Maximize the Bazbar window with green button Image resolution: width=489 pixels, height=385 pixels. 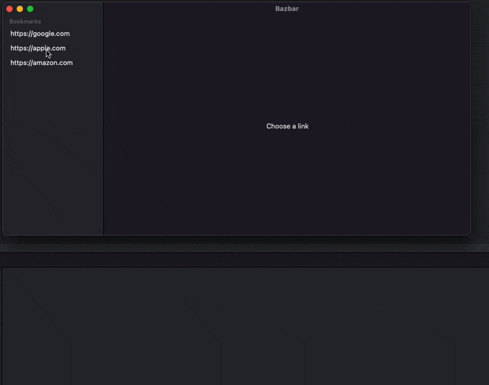(x=31, y=9)
